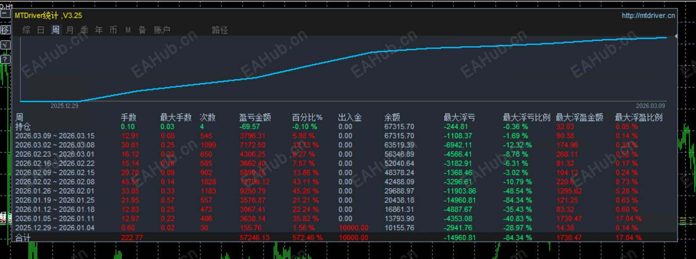Open the 币 symbol tab
Viewport: 696px width, 259px height.
click(113, 30)
